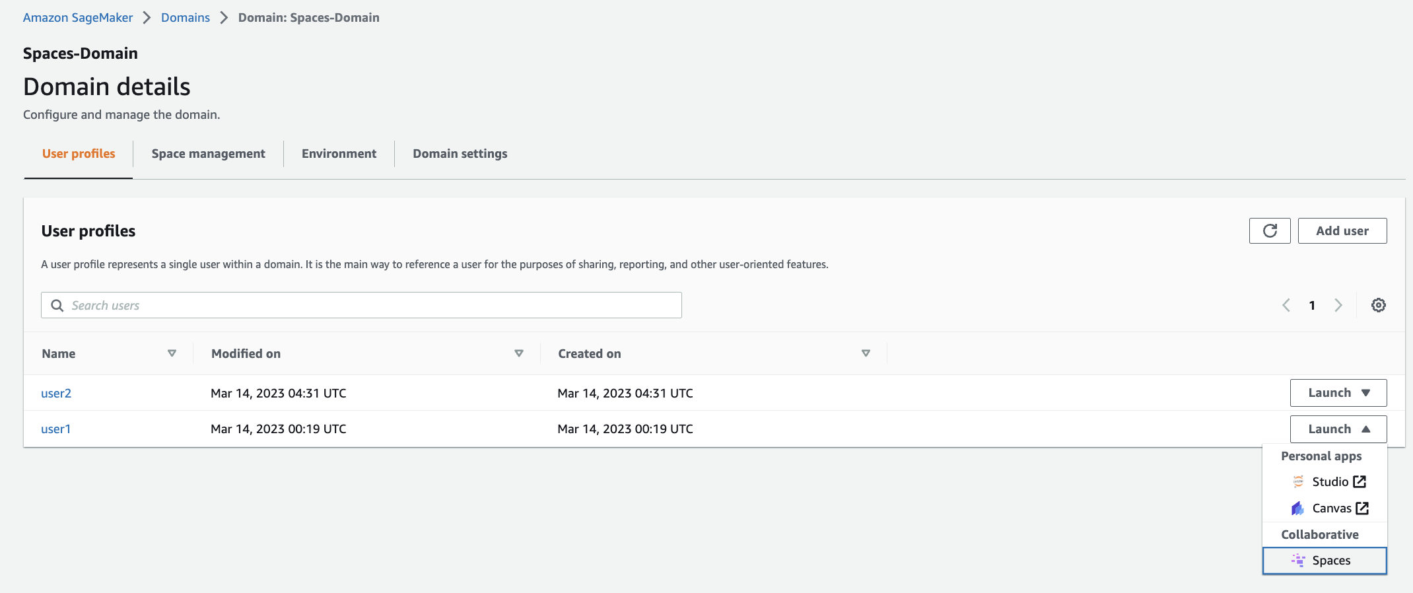1413x593 pixels.
Task: Click page number 1
Action: coord(1312,305)
